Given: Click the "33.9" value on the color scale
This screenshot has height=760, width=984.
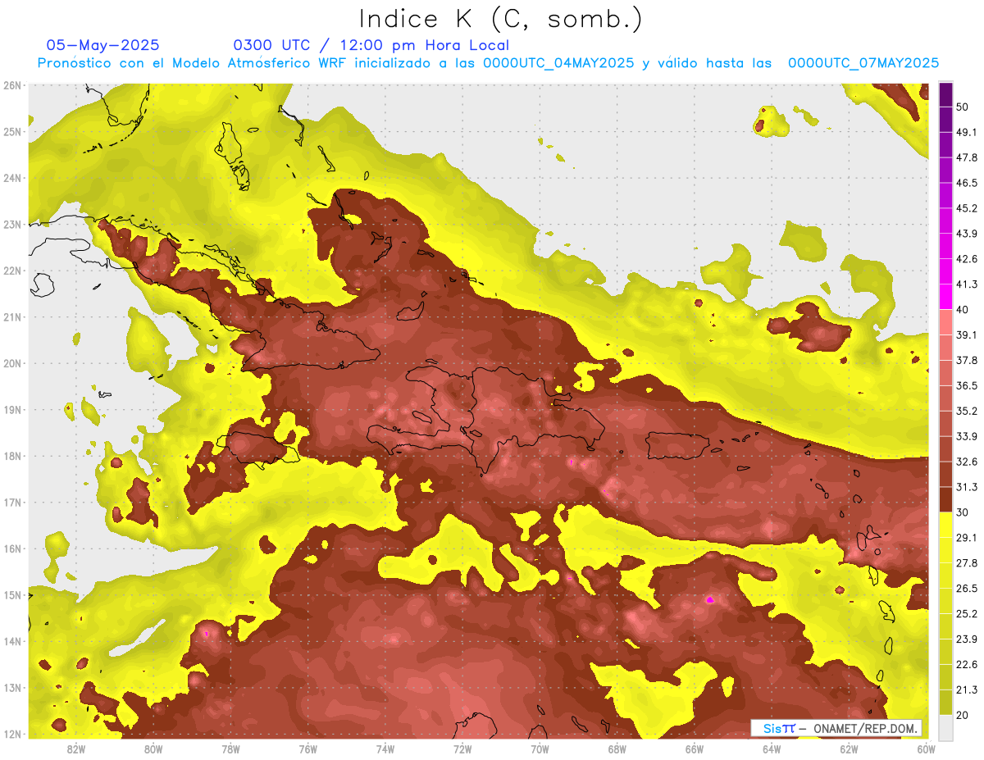Looking at the screenshot, I should coord(966,436).
